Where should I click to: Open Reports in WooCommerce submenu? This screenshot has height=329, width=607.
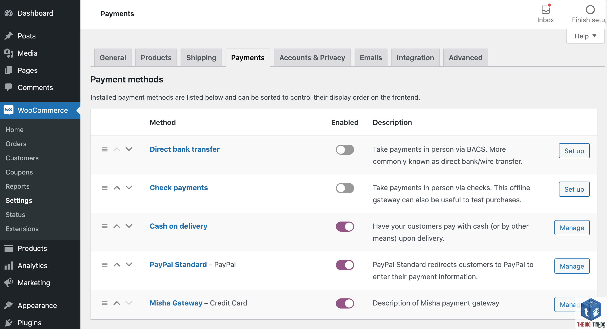[17, 186]
